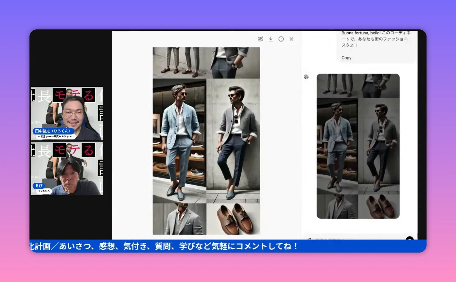Click the send button in the chat input

pyautogui.click(x=409, y=239)
